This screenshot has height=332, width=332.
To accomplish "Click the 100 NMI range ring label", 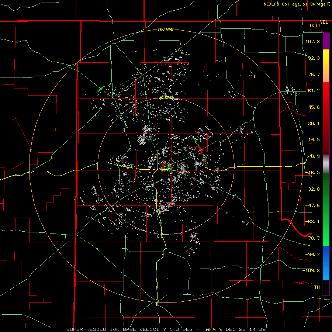I will [166, 29].
